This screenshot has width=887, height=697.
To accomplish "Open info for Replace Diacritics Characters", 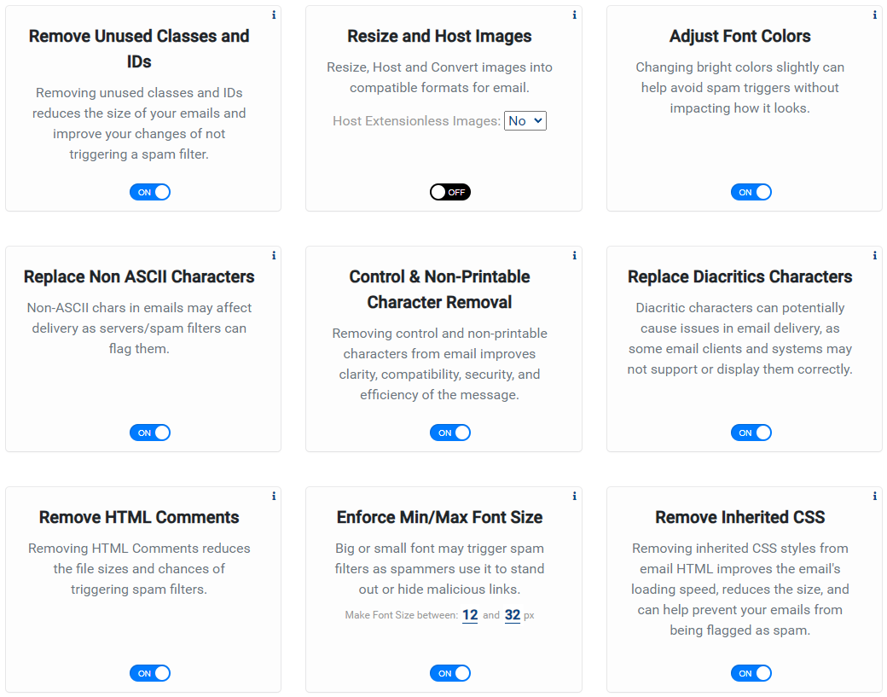I will coord(874,255).
